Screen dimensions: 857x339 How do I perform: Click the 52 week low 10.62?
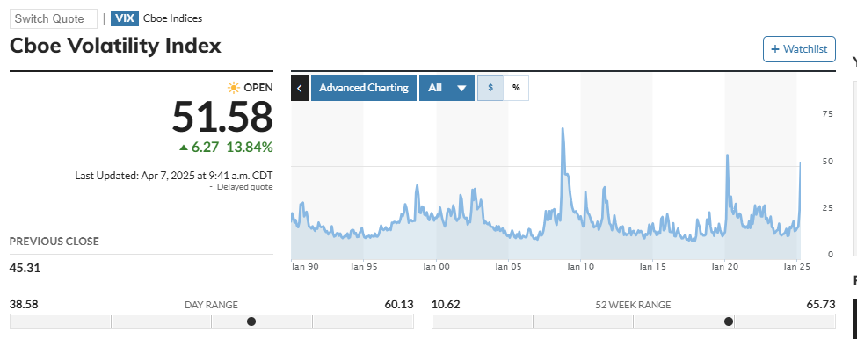pos(446,305)
